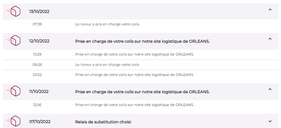Collapse the 13/10/2022 tracking section
This screenshot has width=281, height=128.
click(270, 10)
